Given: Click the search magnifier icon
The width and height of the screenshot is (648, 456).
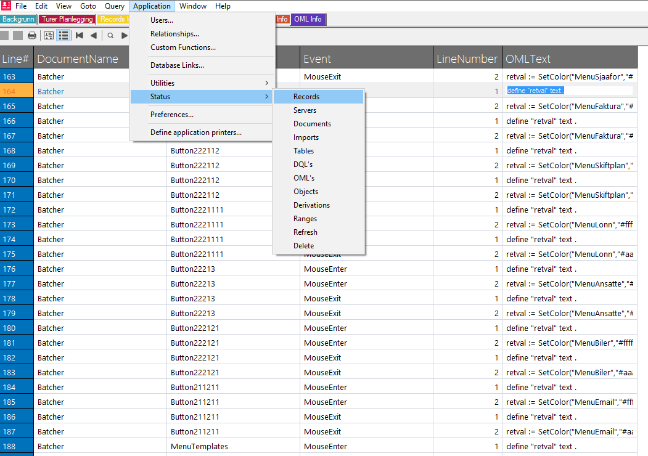Looking at the screenshot, I should pos(110,36).
